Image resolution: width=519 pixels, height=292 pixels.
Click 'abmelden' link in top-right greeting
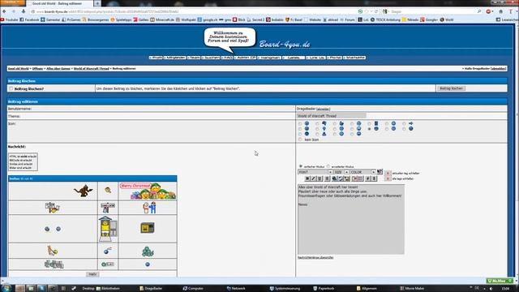[x=498, y=68]
